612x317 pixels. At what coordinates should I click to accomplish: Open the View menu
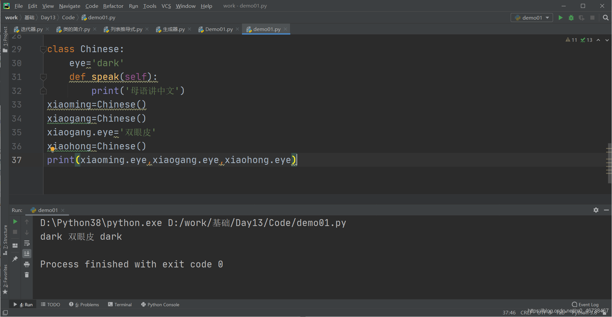[48, 6]
